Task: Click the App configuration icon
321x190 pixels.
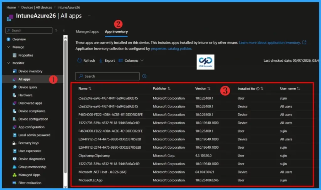Action: point(14,127)
